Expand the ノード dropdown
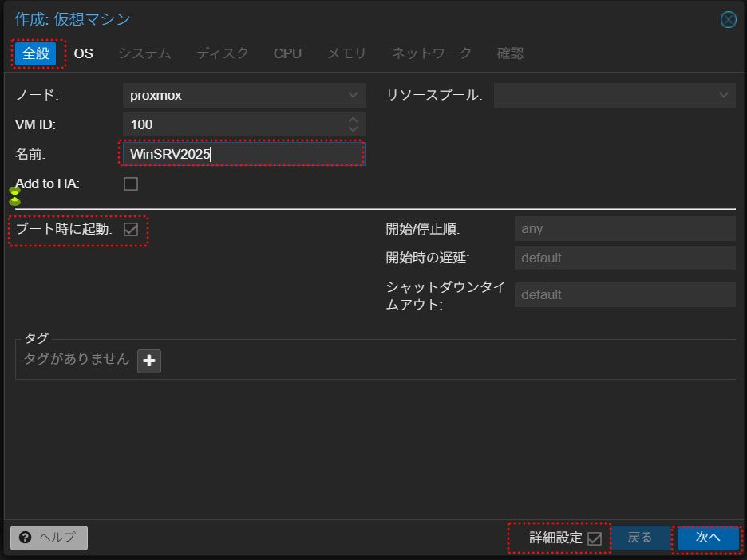747x560 pixels. (354, 95)
